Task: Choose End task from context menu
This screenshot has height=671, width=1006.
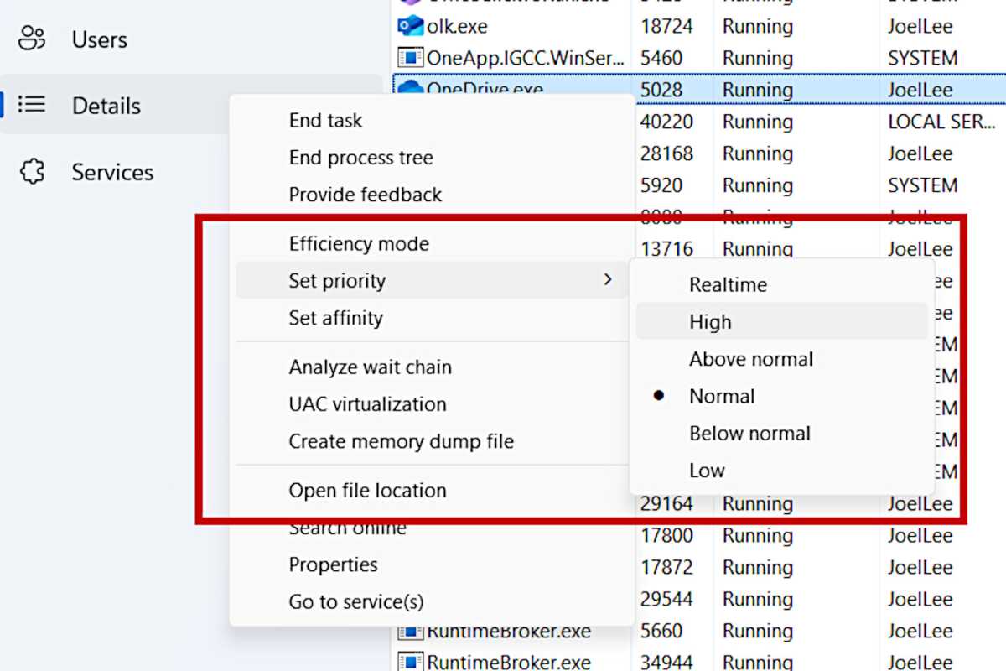Action: [325, 120]
